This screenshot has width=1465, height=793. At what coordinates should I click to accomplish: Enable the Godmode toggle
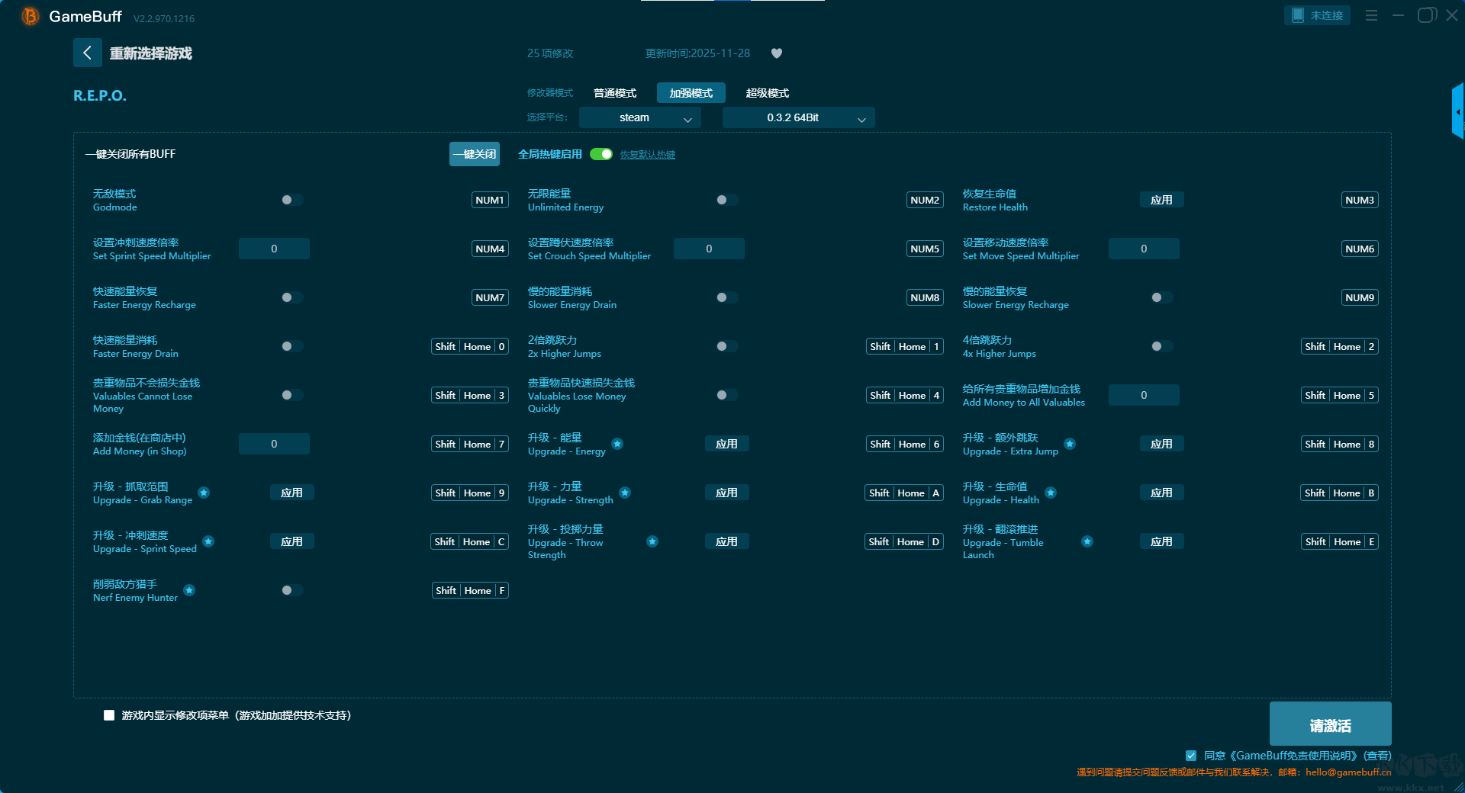[291, 200]
